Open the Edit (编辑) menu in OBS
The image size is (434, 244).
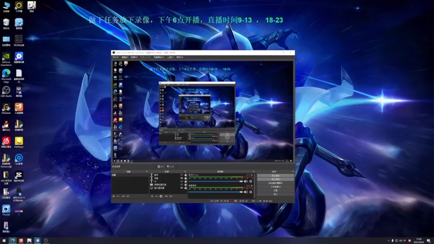tap(125, 57)
